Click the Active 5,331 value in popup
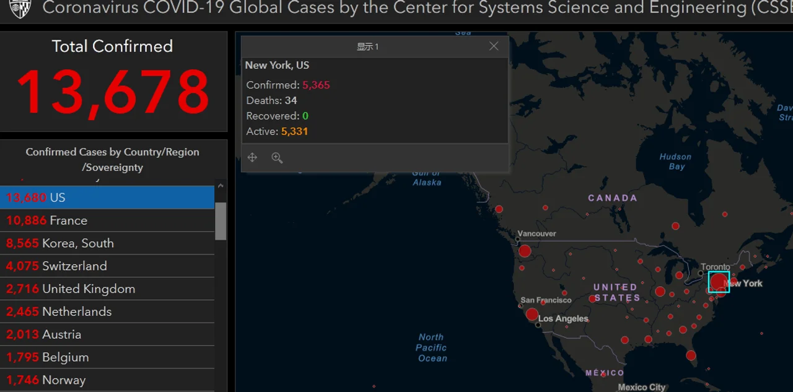The height and width of the screenshot is (392, 793). point(294,131)
